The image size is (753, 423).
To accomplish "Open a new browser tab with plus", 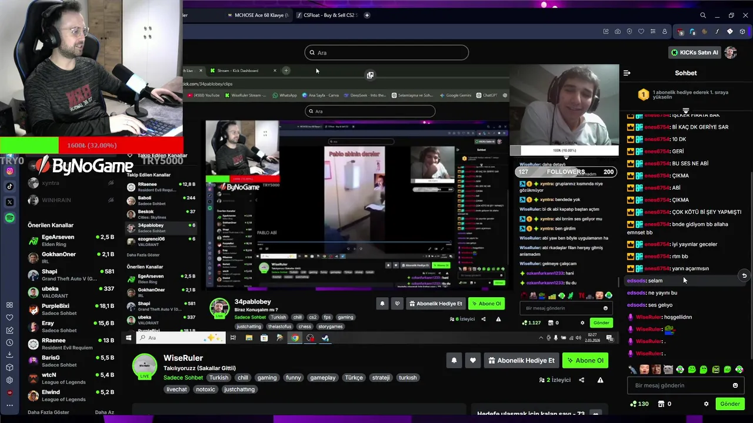I will click(x=367, y=15).
